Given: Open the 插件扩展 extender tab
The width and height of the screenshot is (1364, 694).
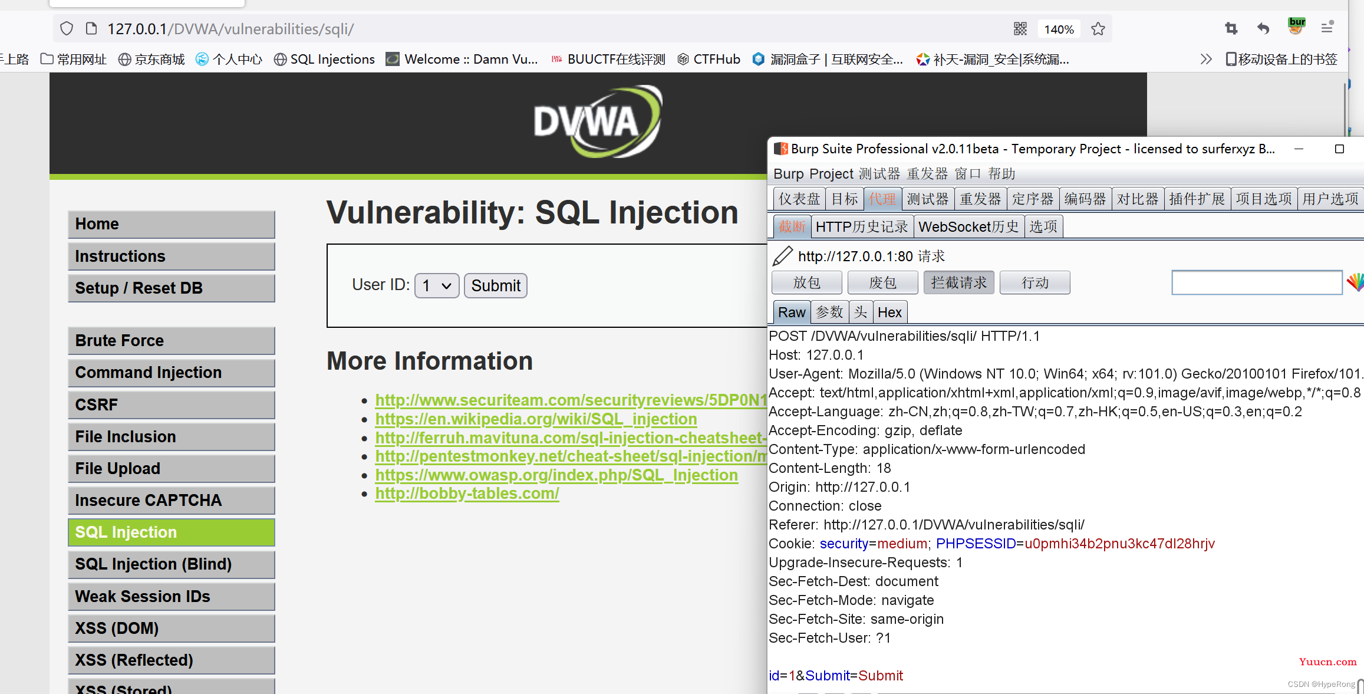Looking at the screenshot, I should 1197,199.
